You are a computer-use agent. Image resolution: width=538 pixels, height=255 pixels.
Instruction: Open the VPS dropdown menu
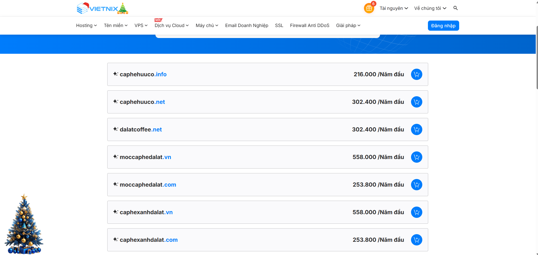point(141,26)
